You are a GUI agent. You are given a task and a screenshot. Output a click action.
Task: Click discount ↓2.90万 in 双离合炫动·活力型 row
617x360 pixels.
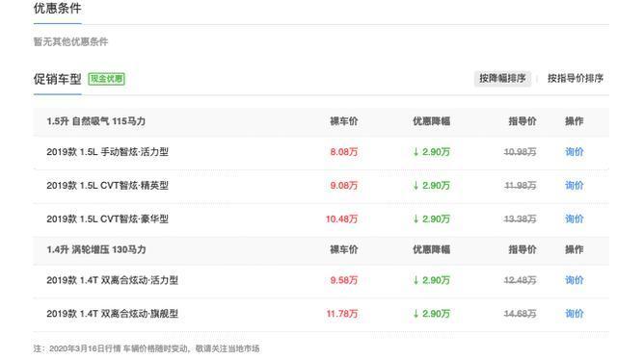[431, 280]
